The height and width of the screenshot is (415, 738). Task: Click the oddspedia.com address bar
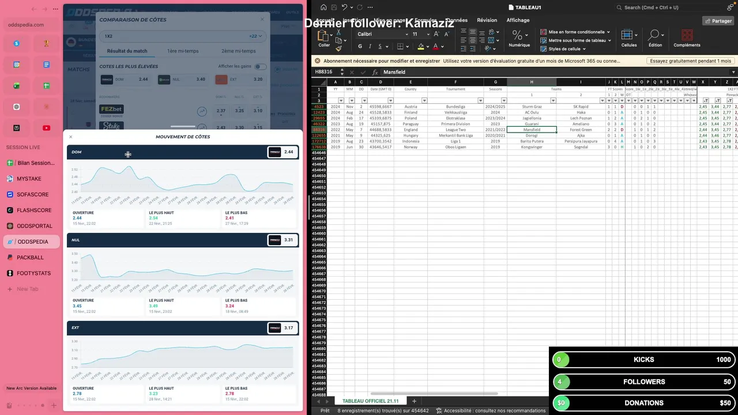(31, 25)
